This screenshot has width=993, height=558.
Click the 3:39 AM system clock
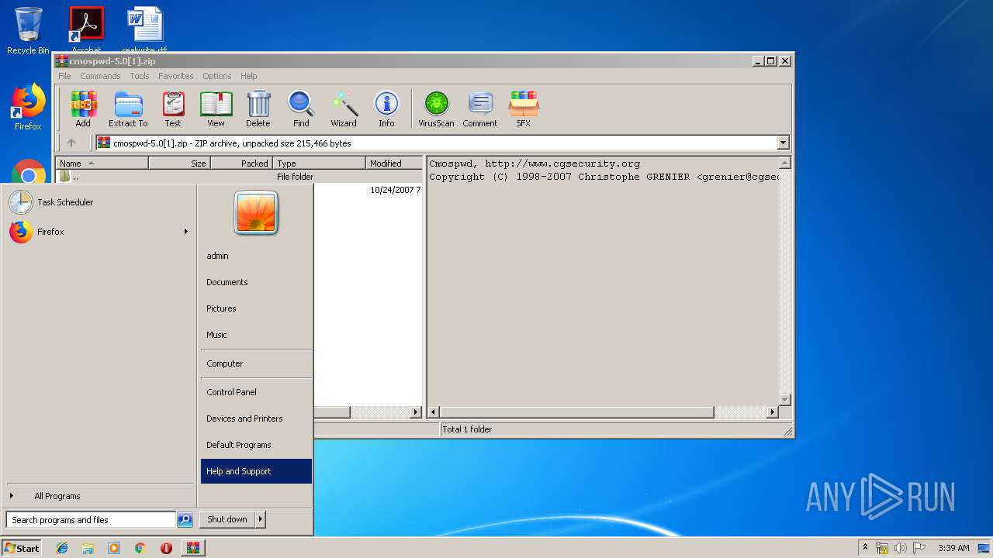[953, 548]
